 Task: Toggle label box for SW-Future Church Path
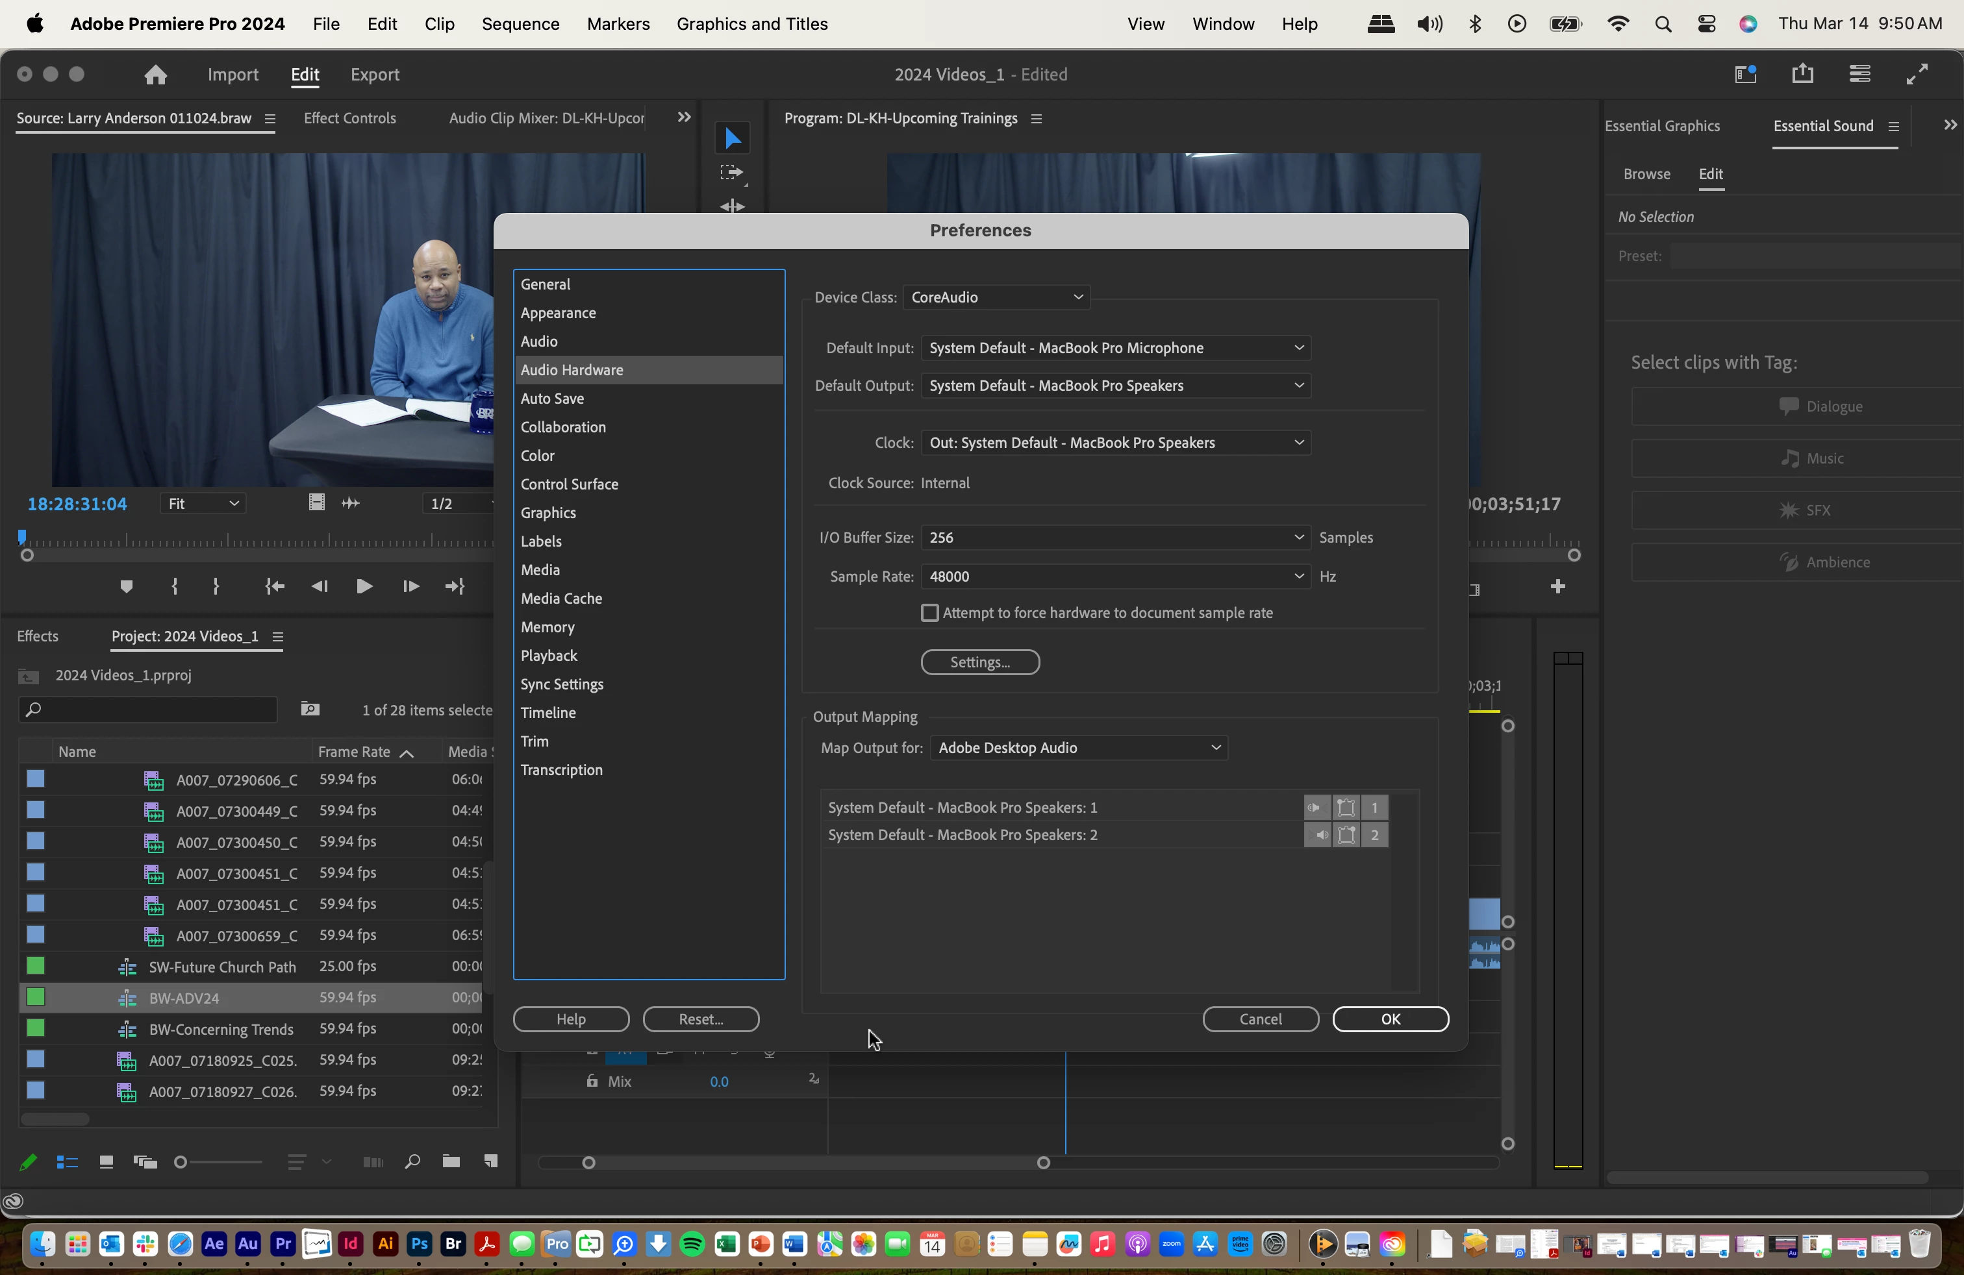[x=36, y=966]
